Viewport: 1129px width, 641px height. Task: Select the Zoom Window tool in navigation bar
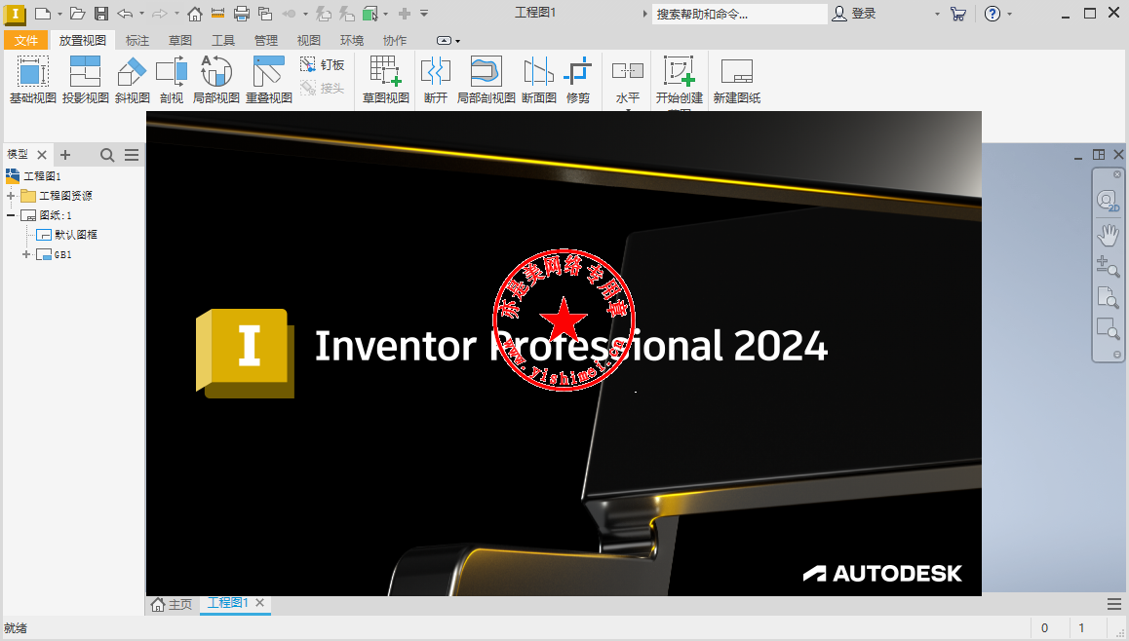point(1109,328)
